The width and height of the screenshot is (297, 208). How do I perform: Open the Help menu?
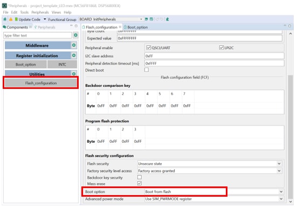[67, 12]
